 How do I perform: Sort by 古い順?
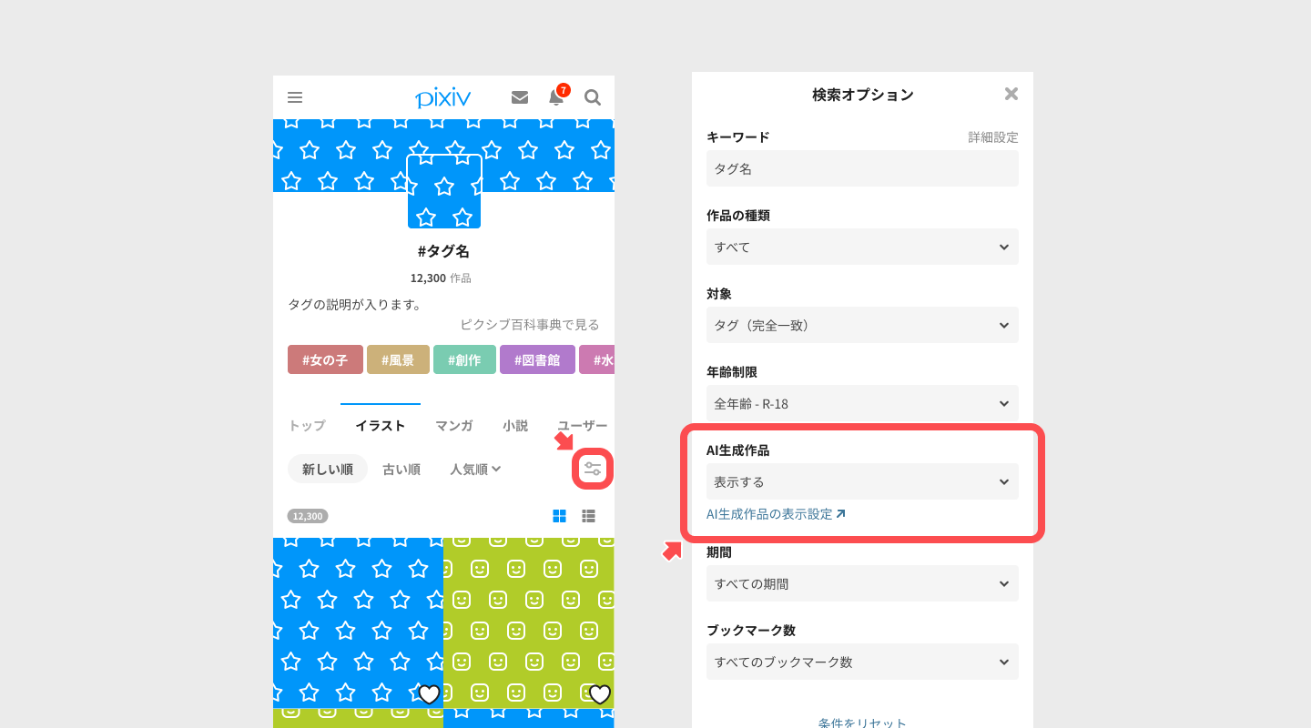(x=401, y=469)
